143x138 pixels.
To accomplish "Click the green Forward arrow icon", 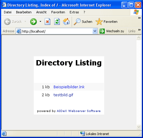I will click(33, 22).
